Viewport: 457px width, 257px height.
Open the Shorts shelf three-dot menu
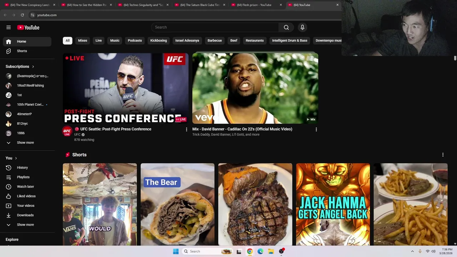(443, 155)
